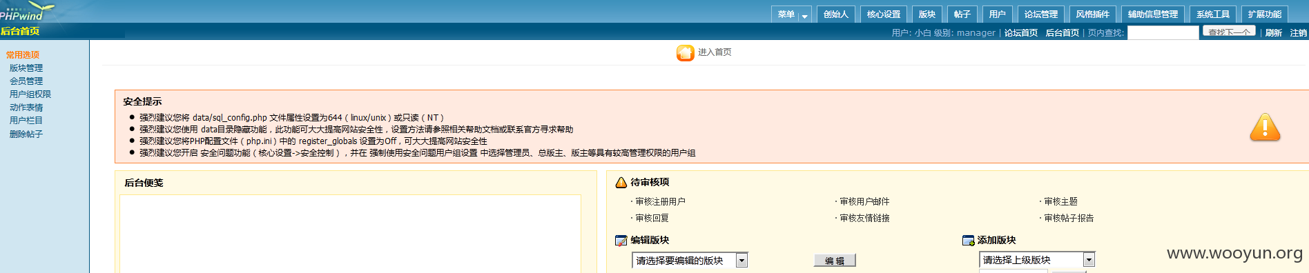Open 用户组权限 in the sidebar
The width and height of the screenshot is (1309, 273).
pos(30,94)
